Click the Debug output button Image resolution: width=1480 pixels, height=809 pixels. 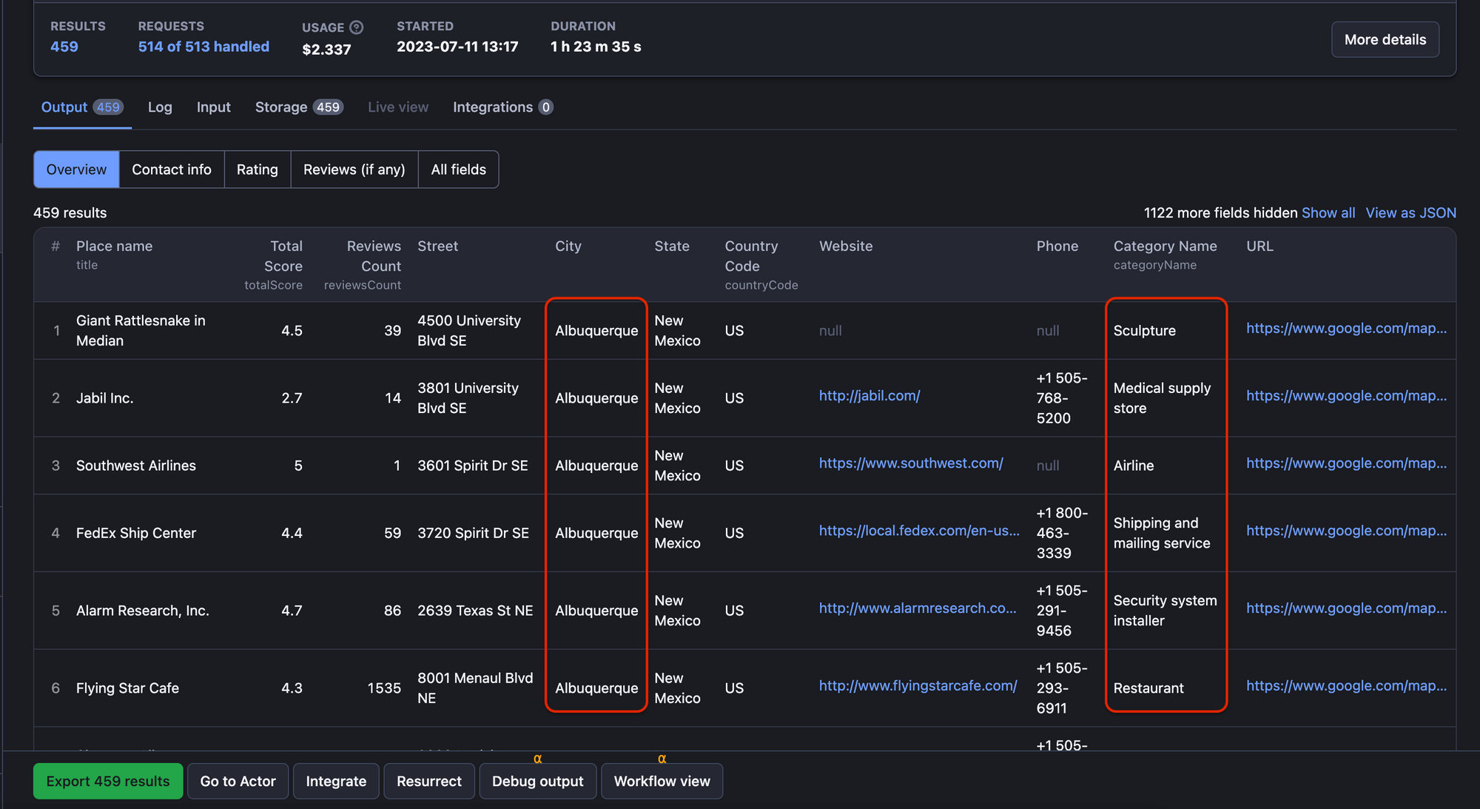click(538, 782)
